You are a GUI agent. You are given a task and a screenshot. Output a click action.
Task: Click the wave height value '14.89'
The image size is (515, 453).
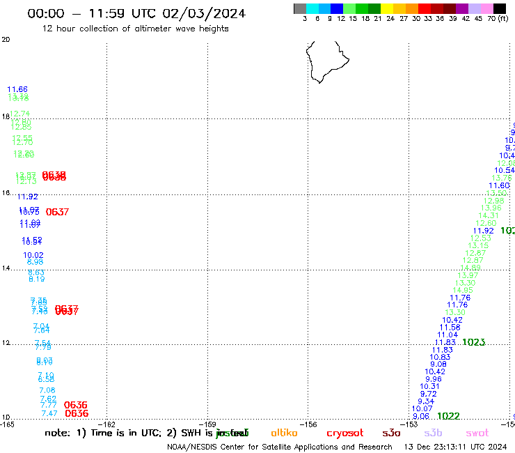point(470,268)
